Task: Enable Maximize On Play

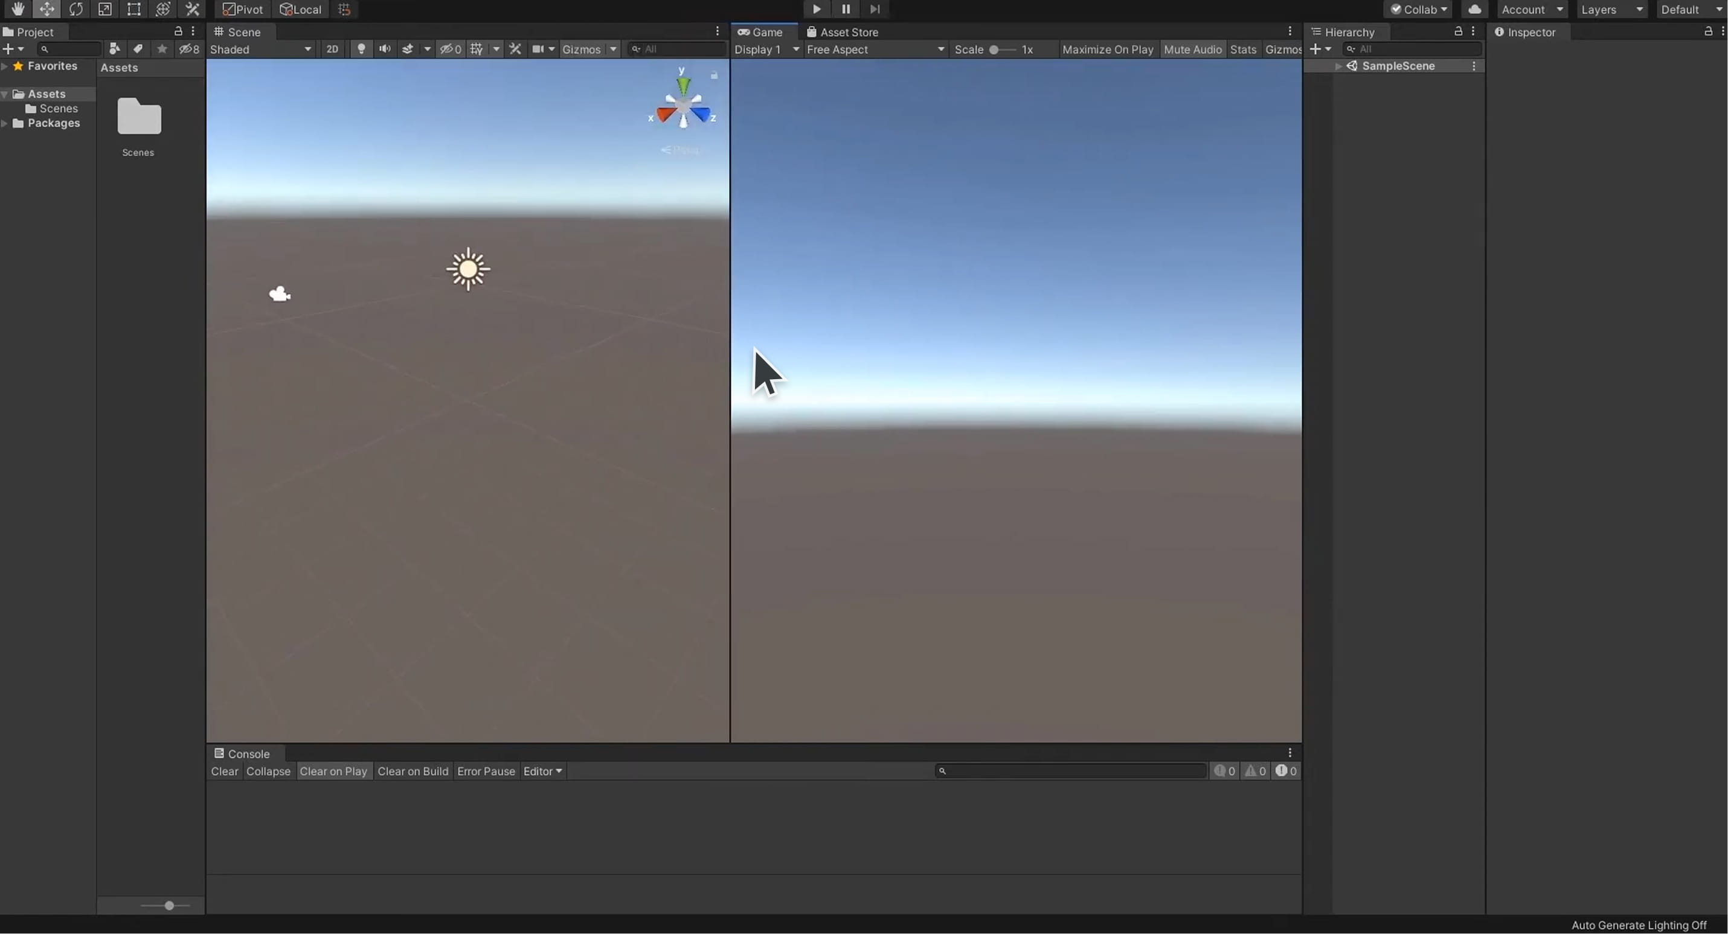Action: coord(1107,50)
